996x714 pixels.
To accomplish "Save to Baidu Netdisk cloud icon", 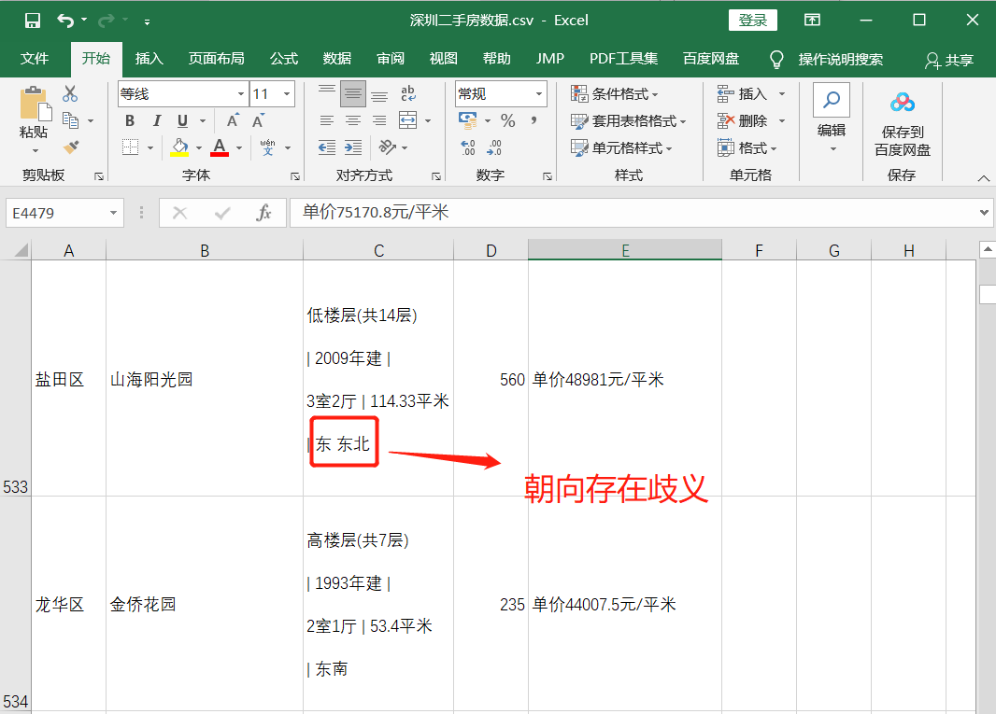I will click(902, 102).
